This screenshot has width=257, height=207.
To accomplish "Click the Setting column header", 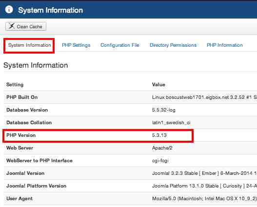I will pyautogui.click(x=15, y=85).
